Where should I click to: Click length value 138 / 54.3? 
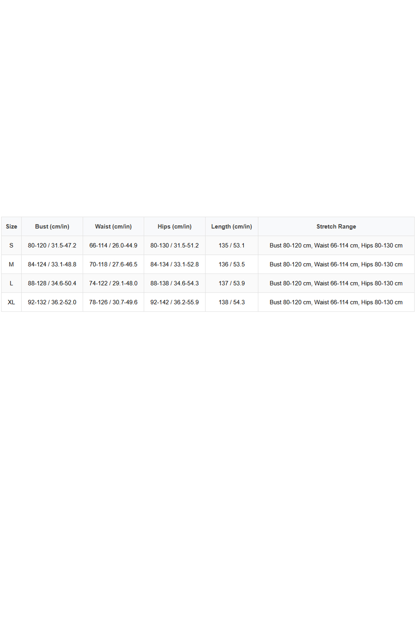231,302
